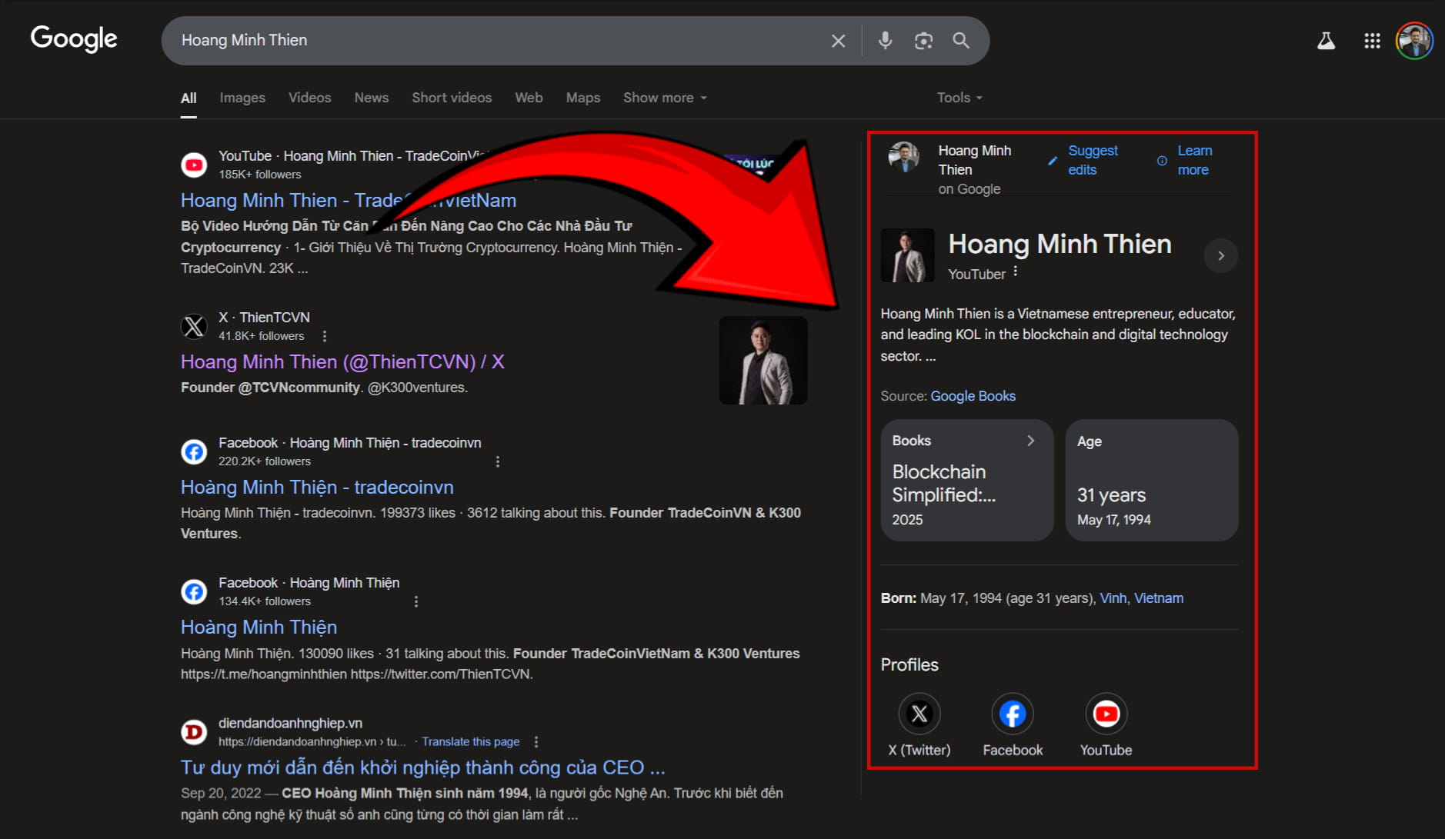The height and width of the screenshot is (839, 1445).
Task: Open the YouTube profile icon in Profiles
Action: [x=1106, y=714]
